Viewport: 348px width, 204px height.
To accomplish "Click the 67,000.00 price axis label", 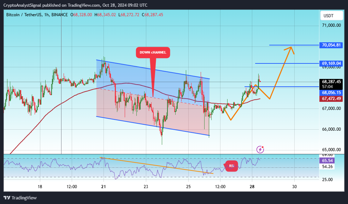I will 331,109.
